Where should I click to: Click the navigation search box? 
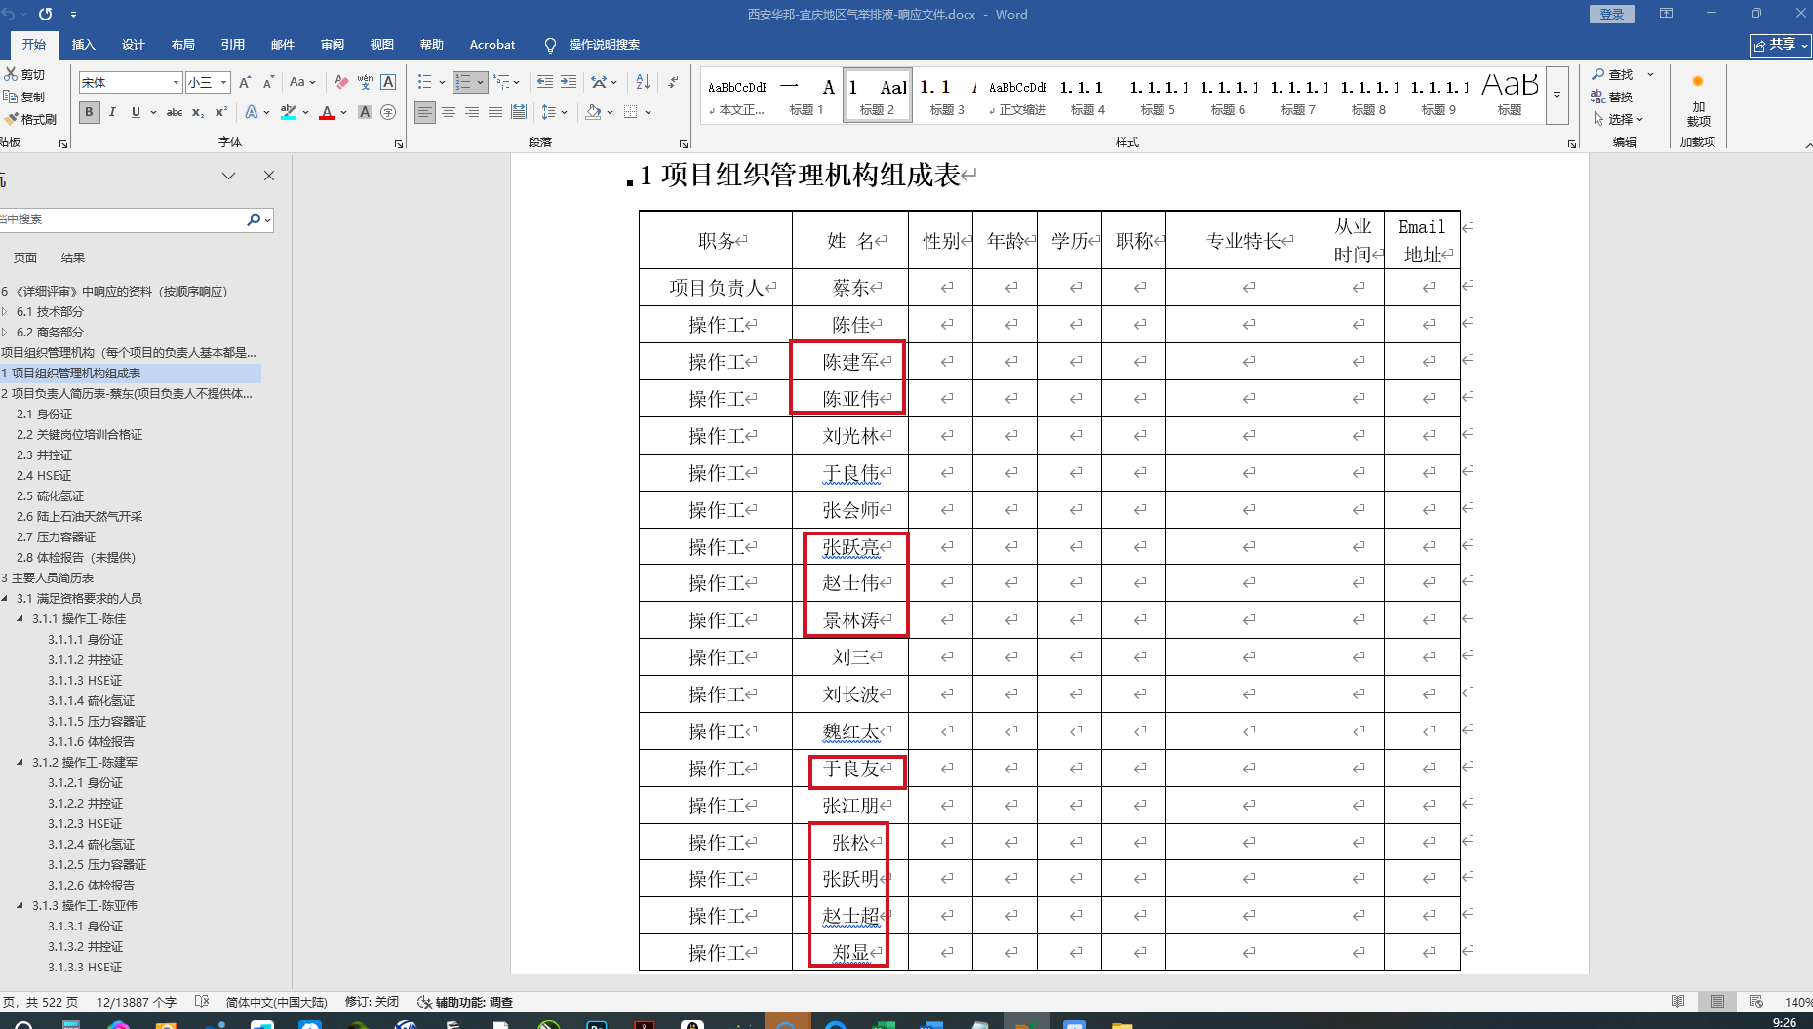[123, 219]
